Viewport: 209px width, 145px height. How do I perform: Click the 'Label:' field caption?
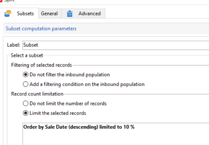click(x=14, y=45)
